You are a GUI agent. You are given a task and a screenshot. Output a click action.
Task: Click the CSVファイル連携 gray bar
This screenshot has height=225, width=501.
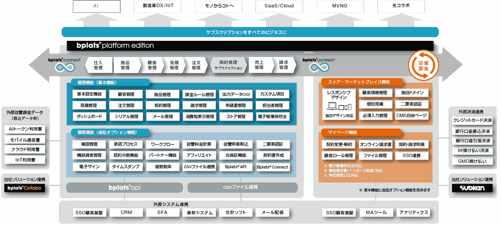pyautogui.click(x=245, y=187)
